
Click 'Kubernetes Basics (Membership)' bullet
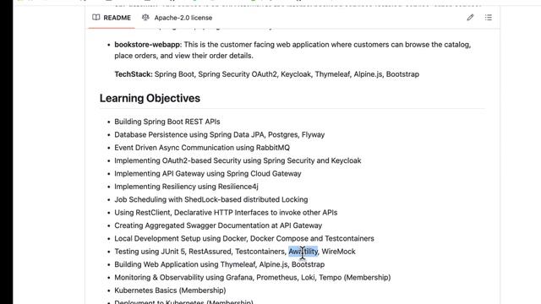(x=170, y=290)
